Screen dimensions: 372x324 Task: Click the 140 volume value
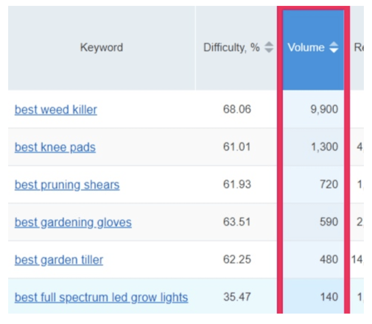pyautogui.click(x=329, y=297)
